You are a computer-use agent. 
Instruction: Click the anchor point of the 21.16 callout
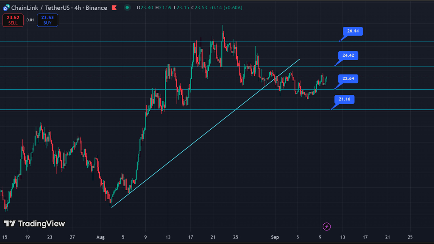(x=331, y=109)
